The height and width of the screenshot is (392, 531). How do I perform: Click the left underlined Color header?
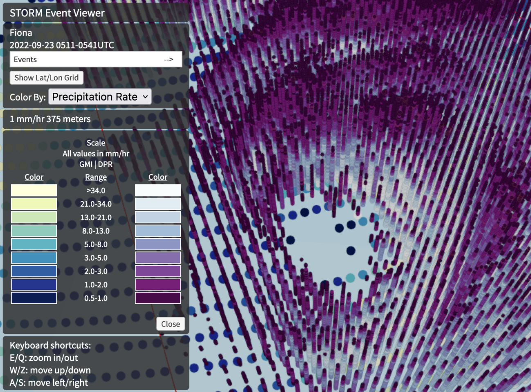point(34,177)
